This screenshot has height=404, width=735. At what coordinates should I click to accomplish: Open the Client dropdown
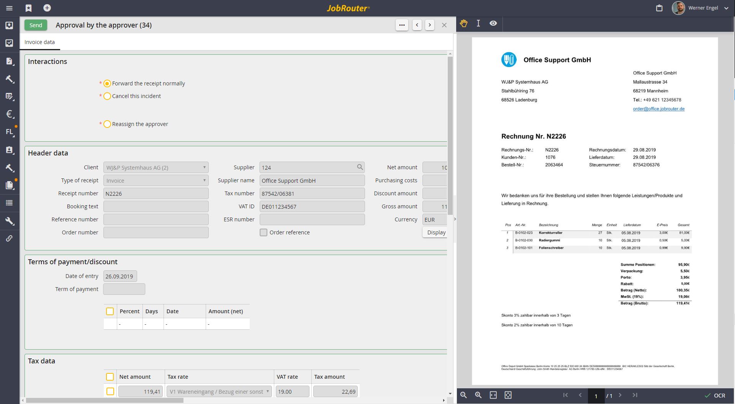click(x=156, y=167)
